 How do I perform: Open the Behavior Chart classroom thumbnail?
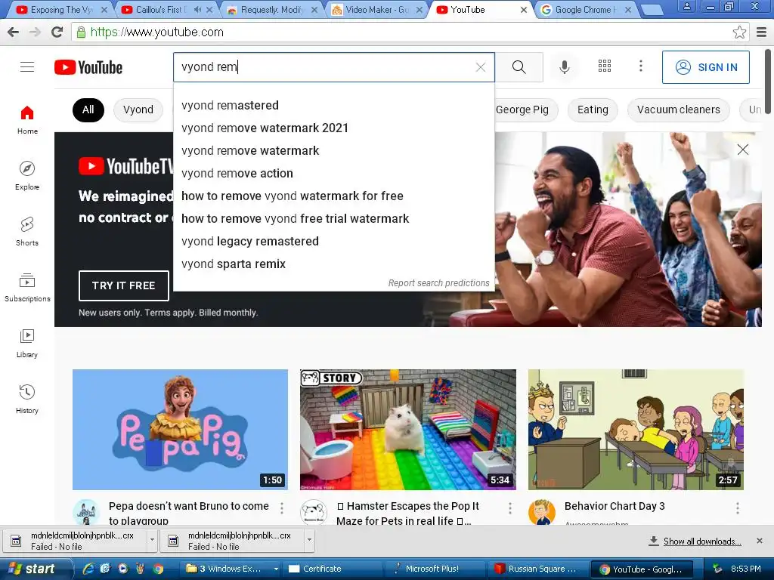636,430
